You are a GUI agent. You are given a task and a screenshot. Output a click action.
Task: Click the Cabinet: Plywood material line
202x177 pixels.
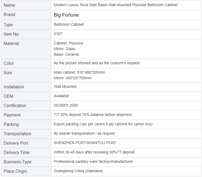pos(68,43)
